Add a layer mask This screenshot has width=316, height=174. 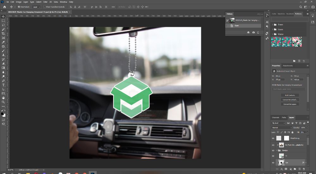click(286, 169)
